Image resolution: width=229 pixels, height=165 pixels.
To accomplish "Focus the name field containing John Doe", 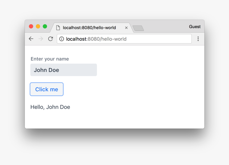I will (63, 70).
